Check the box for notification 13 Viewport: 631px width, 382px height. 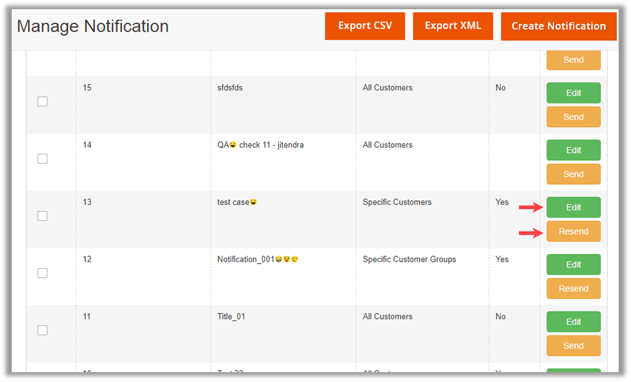coord(43,216)
